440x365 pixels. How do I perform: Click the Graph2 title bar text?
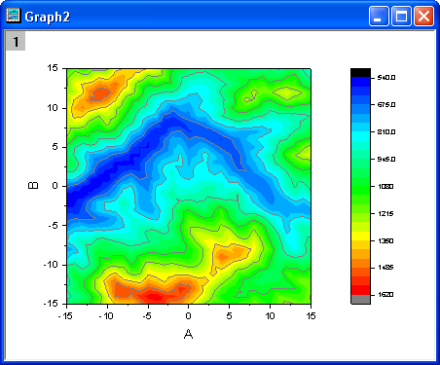[x=48, y=17]
